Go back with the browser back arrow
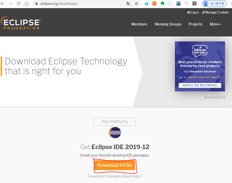 (x=3, y=3)
